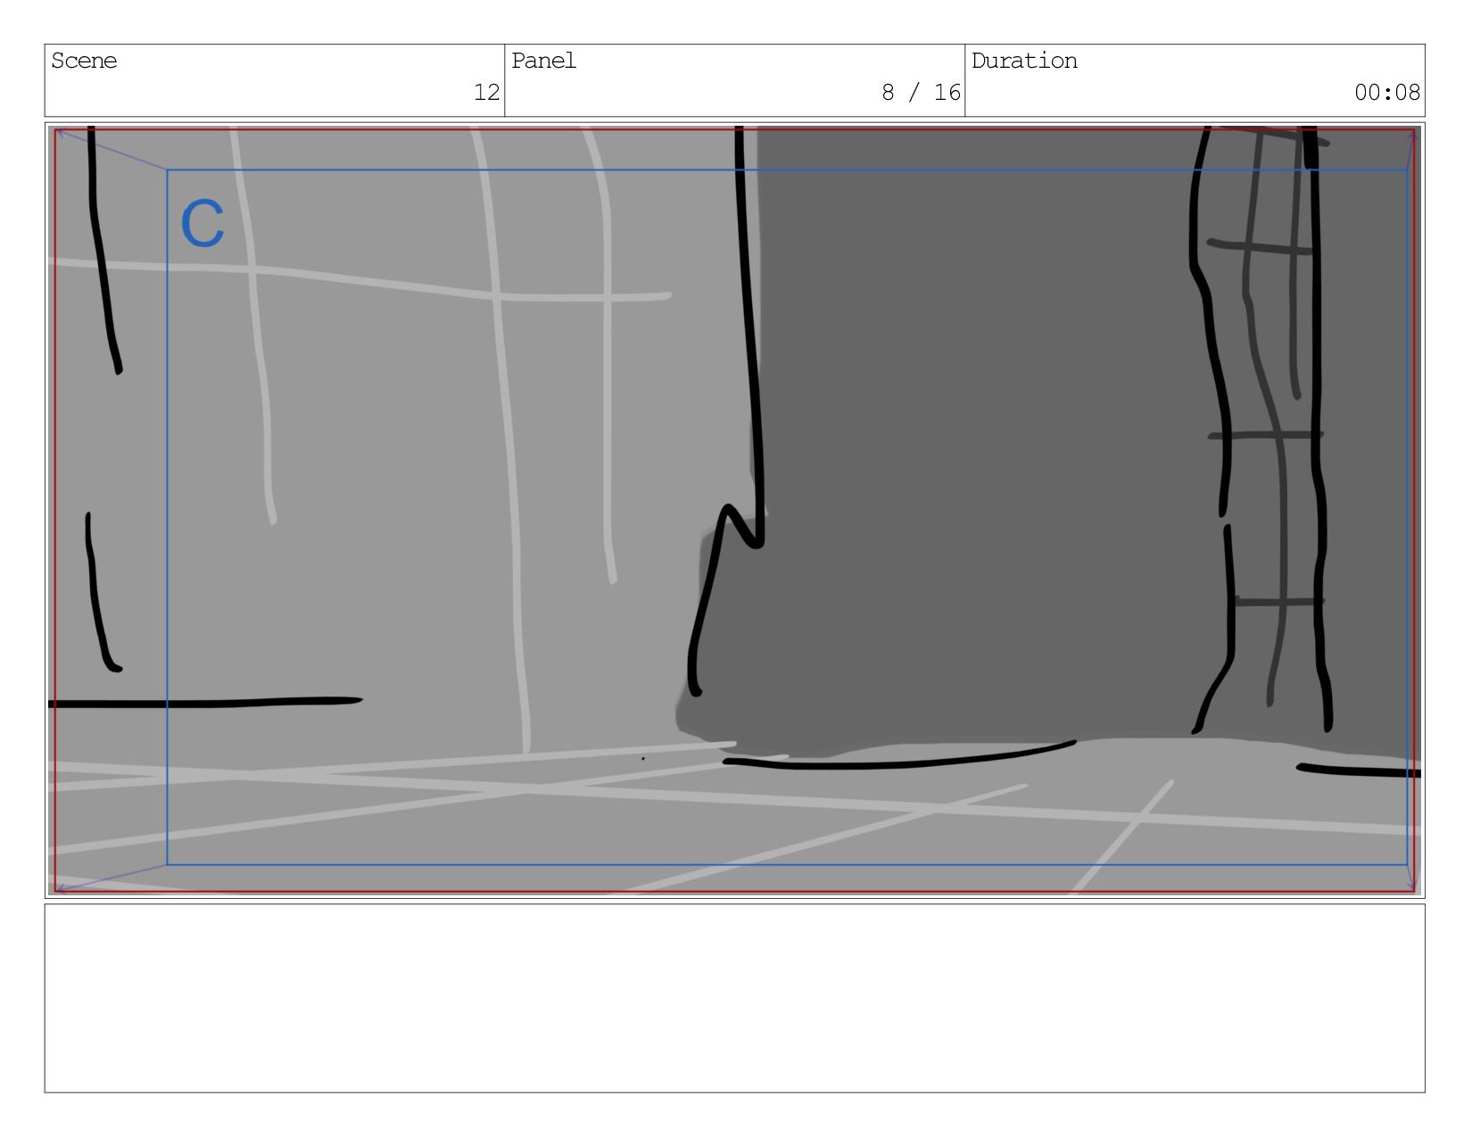The height and width of the screenshot is (1137, 1472).
Task: Click the tiny black dot on the floor
Action: (x=643, y=759)
